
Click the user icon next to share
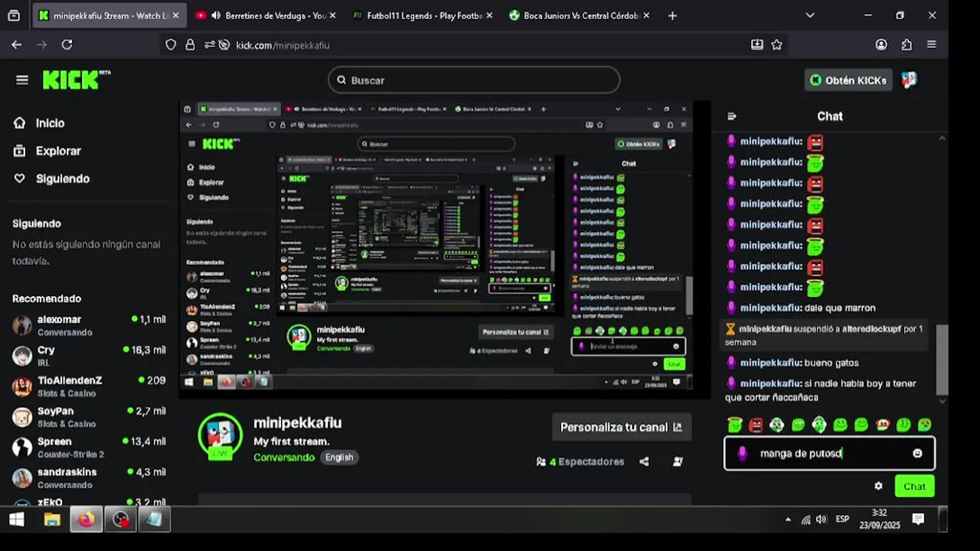[x=678, y=461]
